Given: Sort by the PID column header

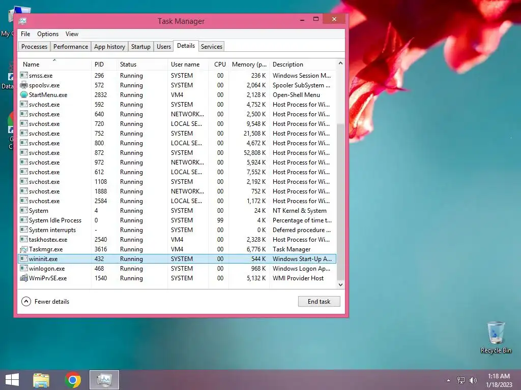Looking at the screenshot, I should [104, 64].
